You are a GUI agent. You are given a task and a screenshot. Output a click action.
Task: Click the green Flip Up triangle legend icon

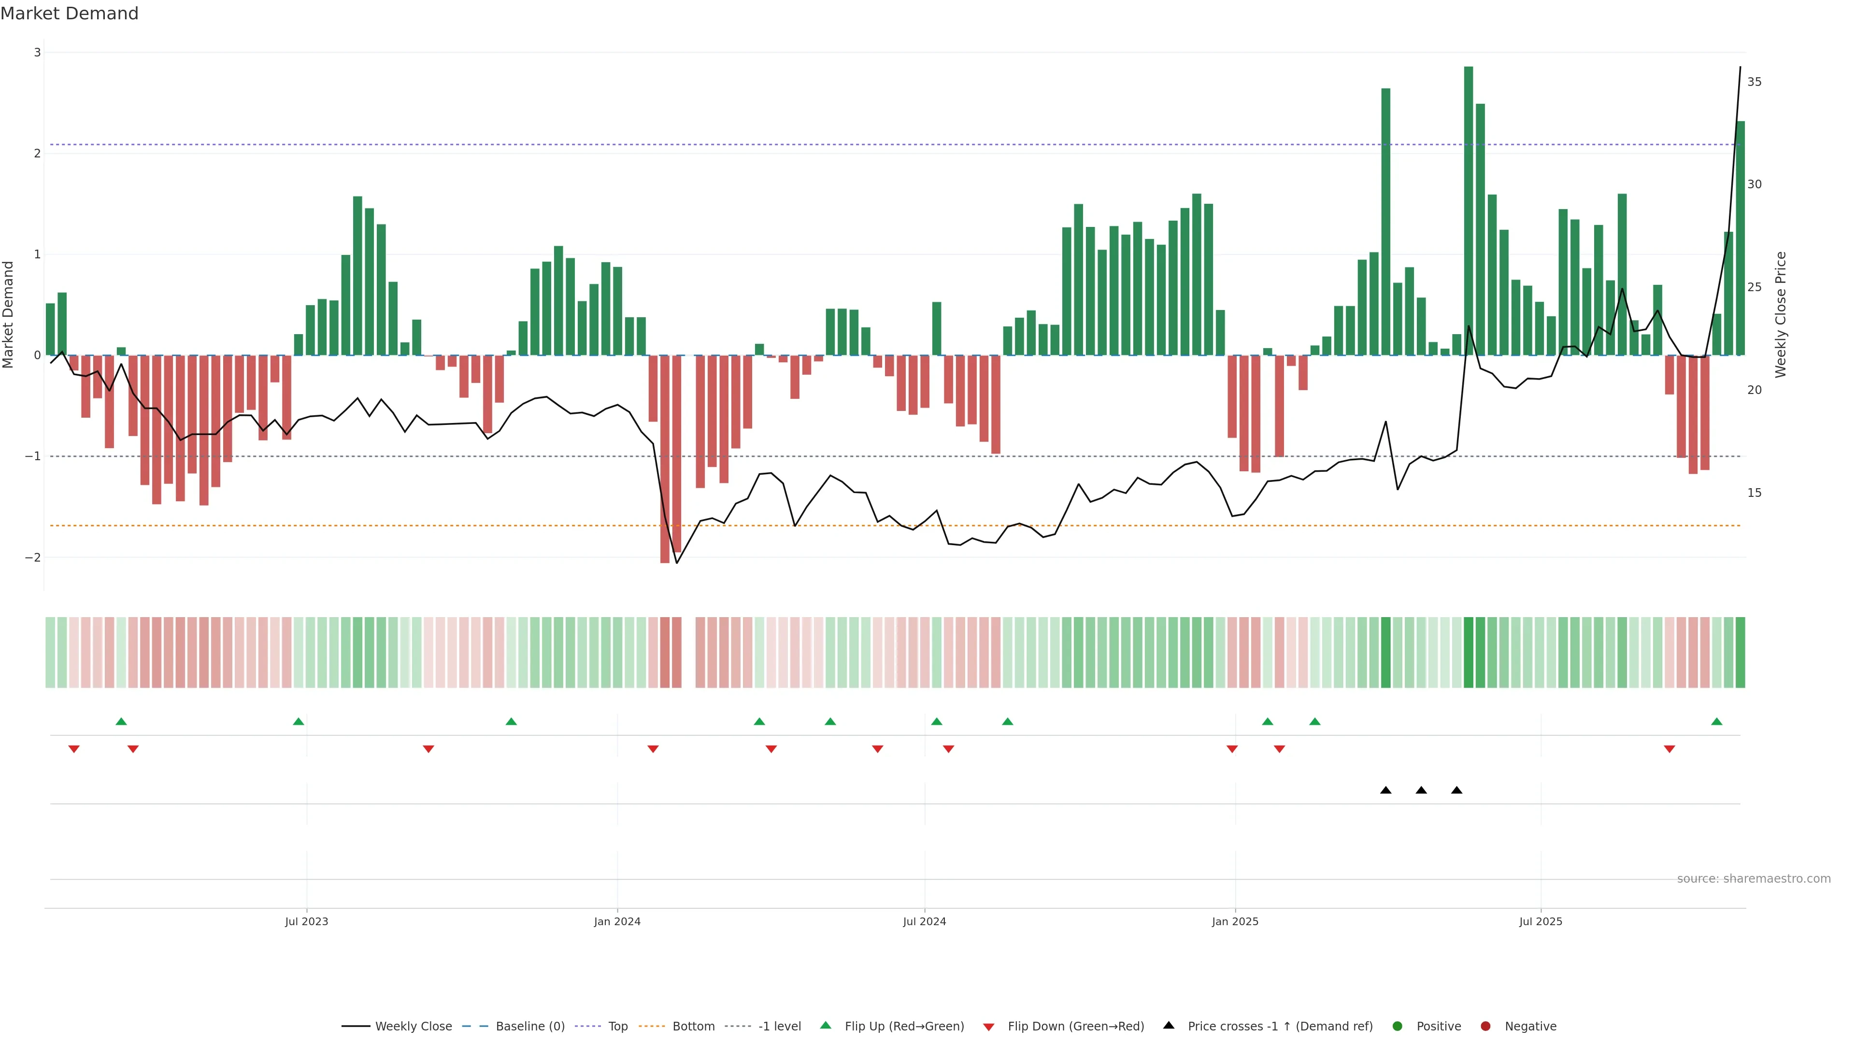pos(826,1025)
